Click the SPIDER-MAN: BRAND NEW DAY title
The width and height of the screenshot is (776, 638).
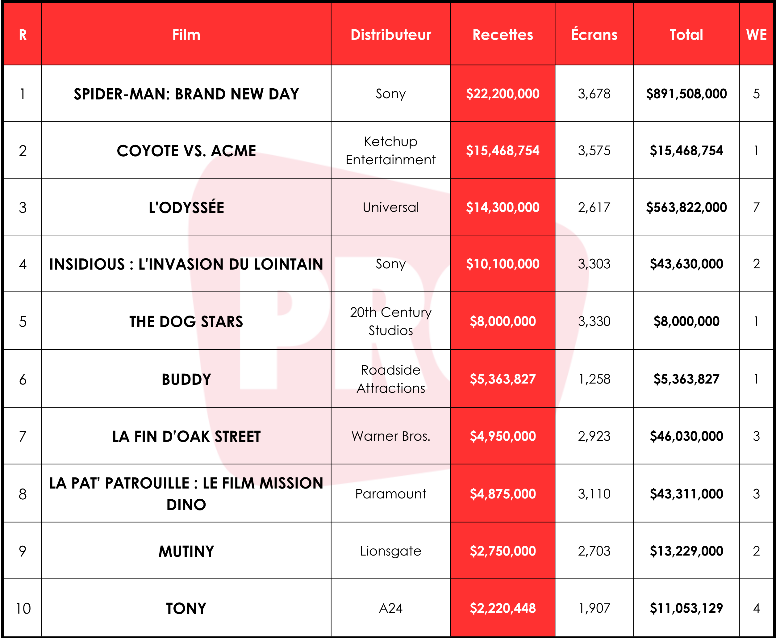click(x=186, y=94)
